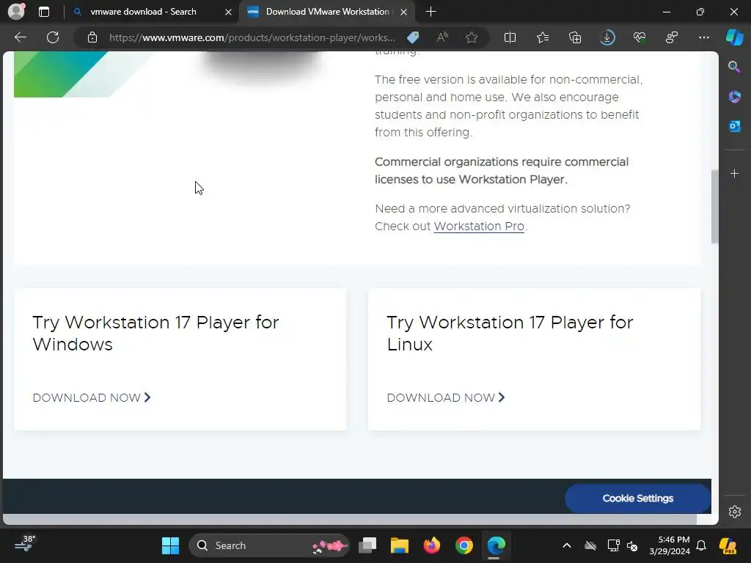The height and width of the screenshot is (563, 751).
Task: Add this page to favorites star
Action: pyautogui.click(x=472, y=37)
